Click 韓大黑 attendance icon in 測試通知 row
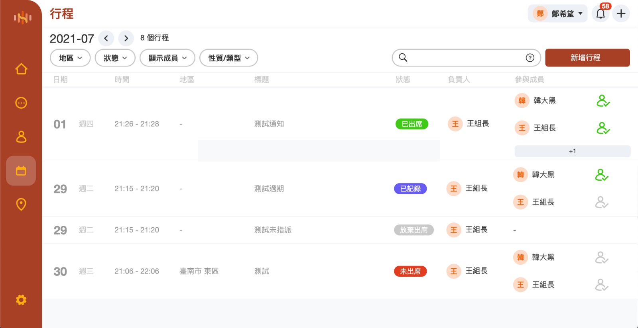The image size is (638, 328). point(603,101)
